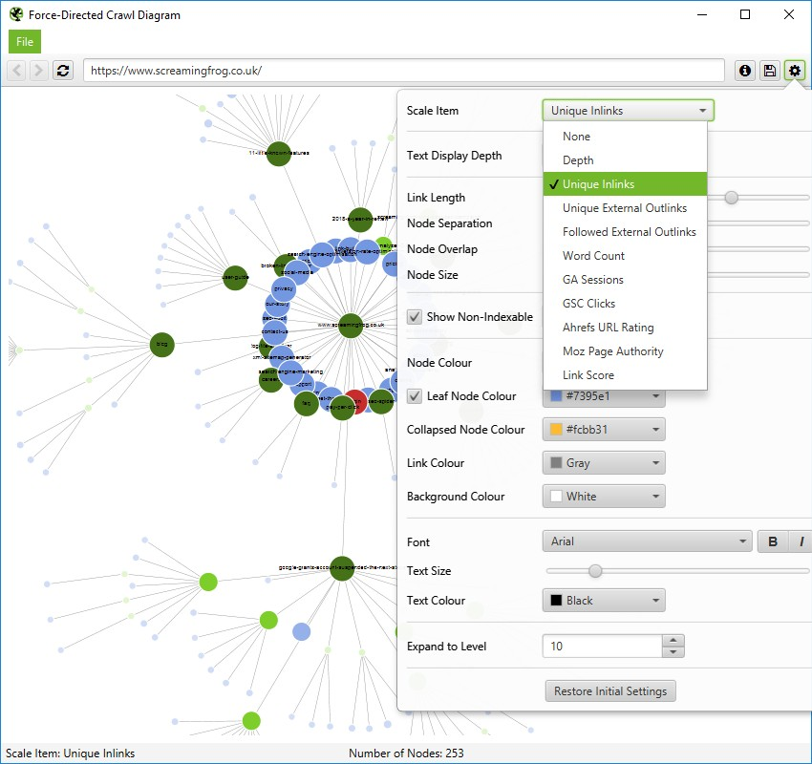
Task: Click Restore Initial Settings
Action: pos(609,690)
